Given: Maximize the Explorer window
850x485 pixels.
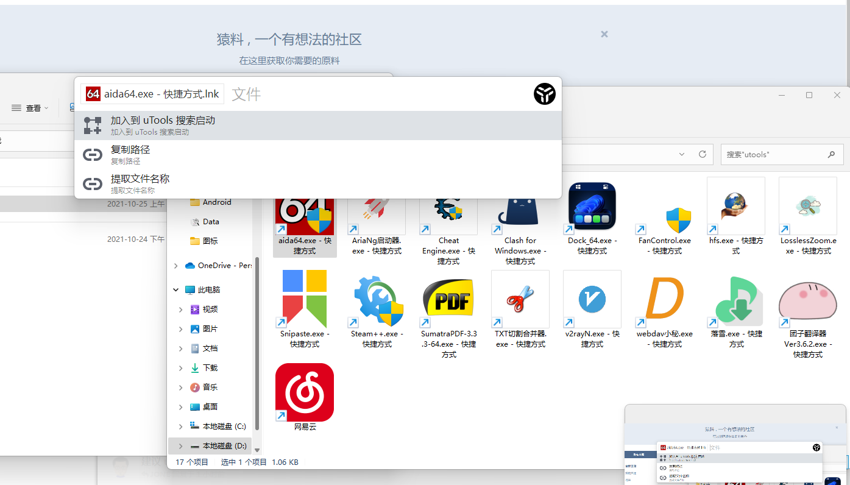Looking at the screenshot, I should tap(809, 95).
